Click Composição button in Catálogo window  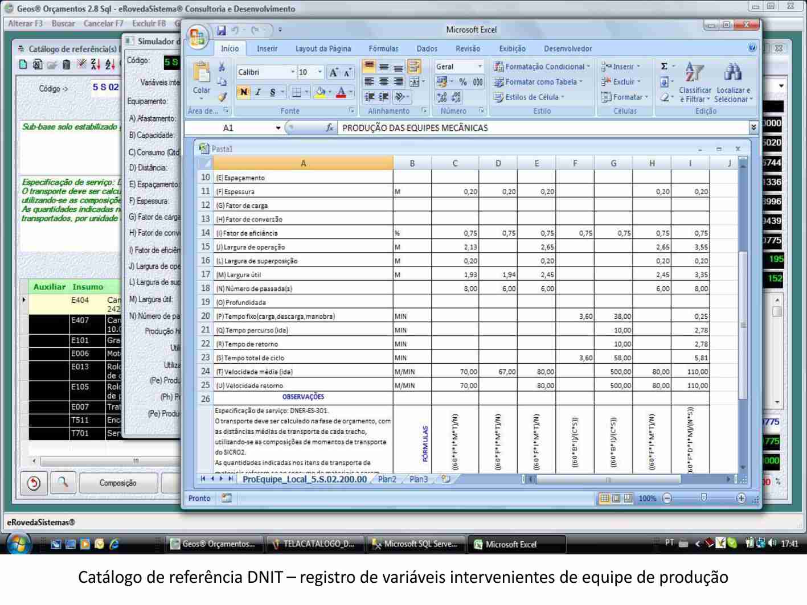click(x=118, y=483)
